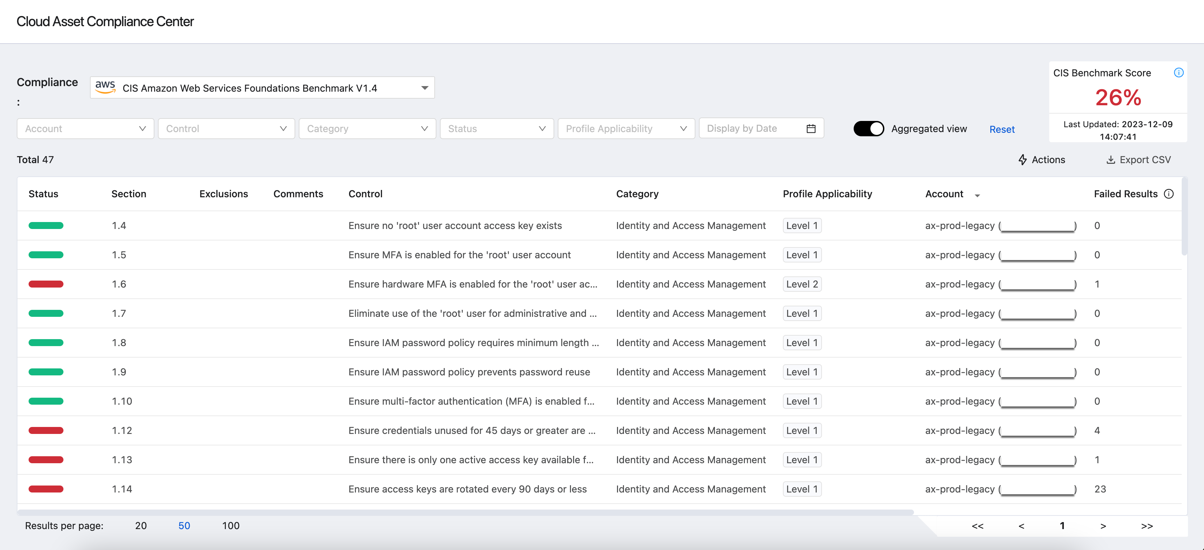Image resolution: width=1204 pixels, height=550 pixels.
Task: Click the CIS Benchmark Score info icon
Action: coord(1178,72)
